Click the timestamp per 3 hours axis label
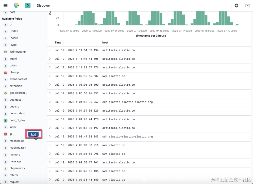The width and height of the screenshot is (253, 184). [x=151, y=36]
